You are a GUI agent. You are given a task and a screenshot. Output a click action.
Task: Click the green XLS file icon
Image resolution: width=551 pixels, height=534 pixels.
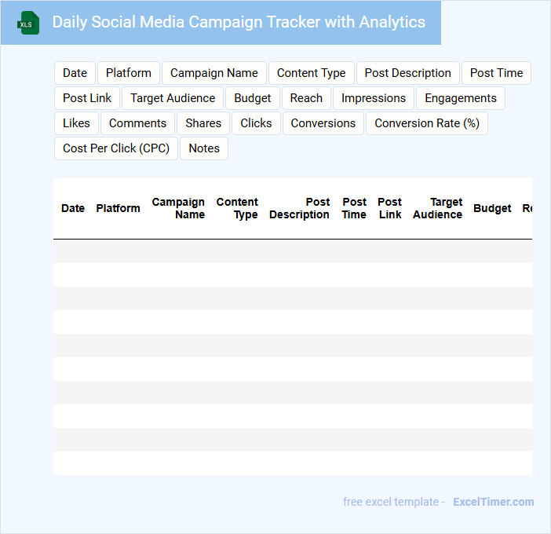tap(29, 23)
